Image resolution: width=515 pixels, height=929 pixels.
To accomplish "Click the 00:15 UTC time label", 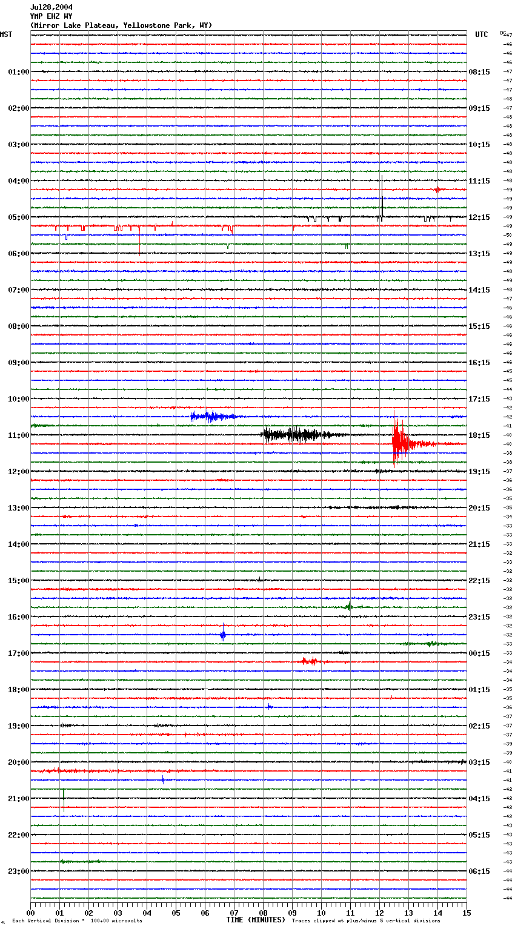I will [x=479, y=653].
